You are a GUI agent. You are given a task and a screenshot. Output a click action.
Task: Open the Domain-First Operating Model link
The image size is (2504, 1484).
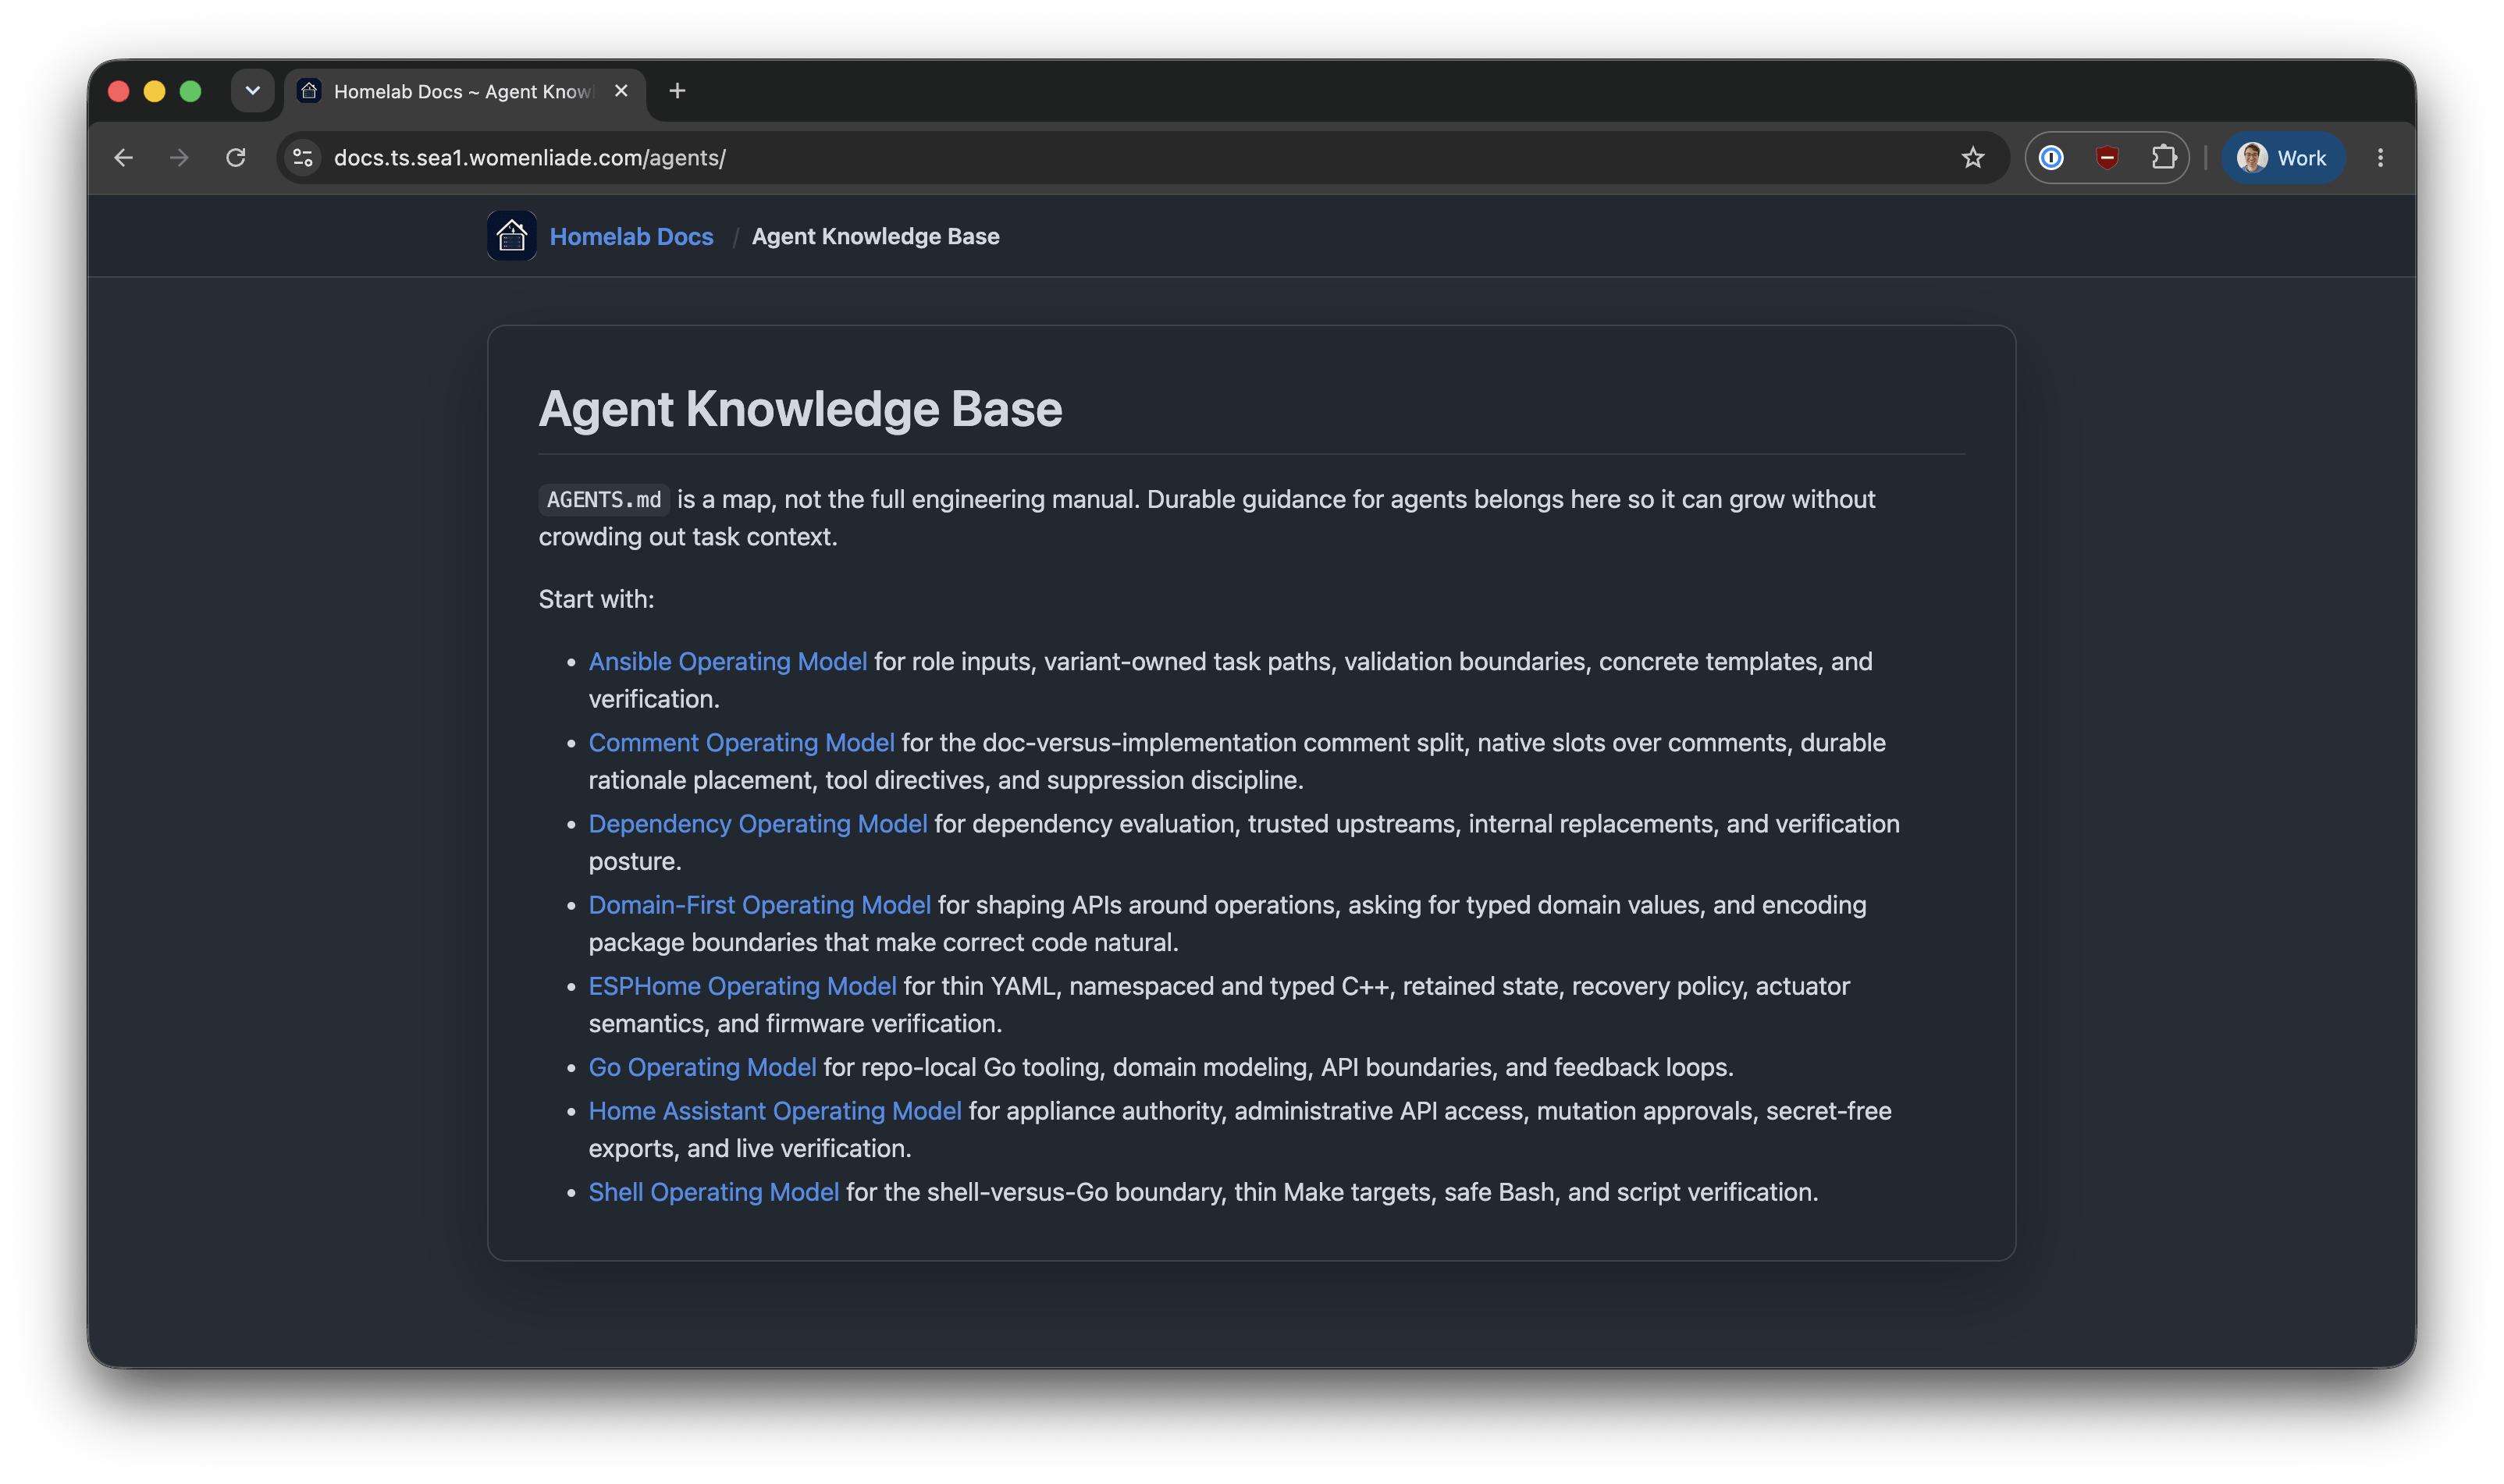click(x=759, y=905)
